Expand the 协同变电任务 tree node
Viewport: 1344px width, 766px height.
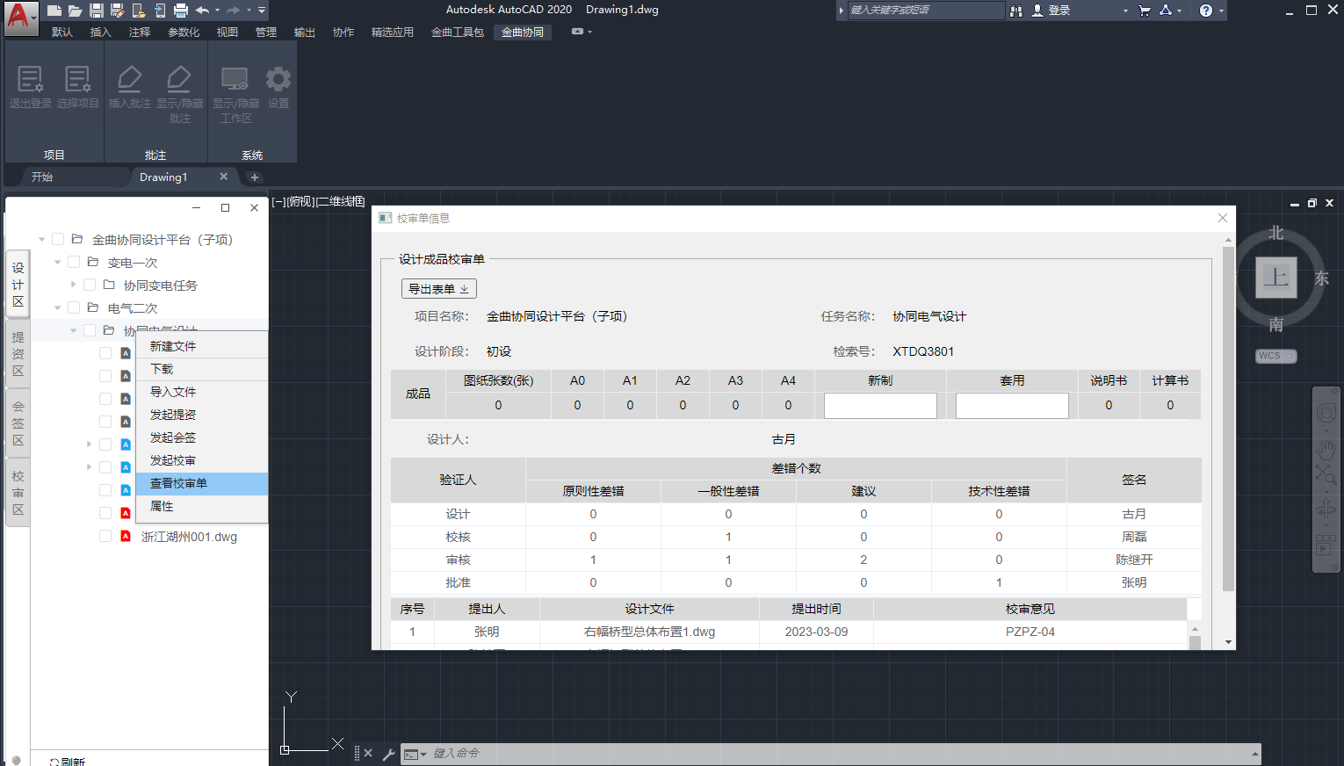74,285
